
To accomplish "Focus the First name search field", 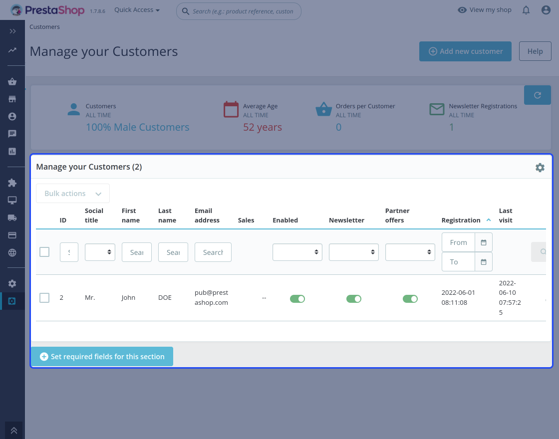I will pyautogui.click(x=137, y=252).
